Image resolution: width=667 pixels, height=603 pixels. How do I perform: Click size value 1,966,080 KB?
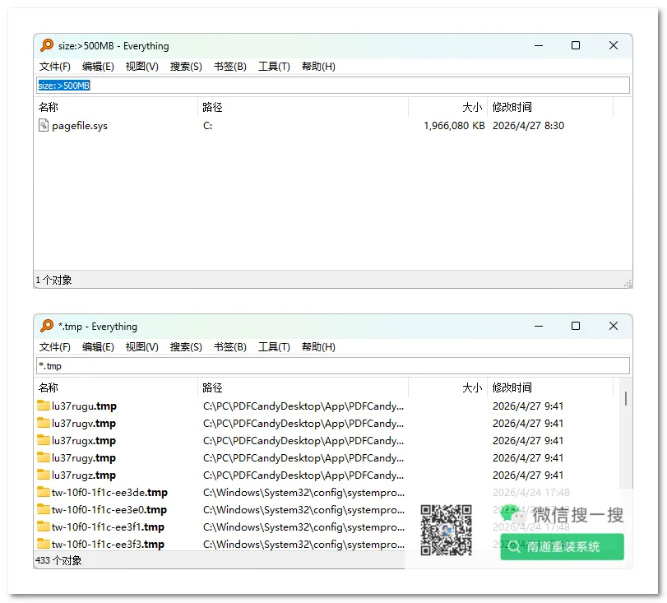click(x=454, y=126)
